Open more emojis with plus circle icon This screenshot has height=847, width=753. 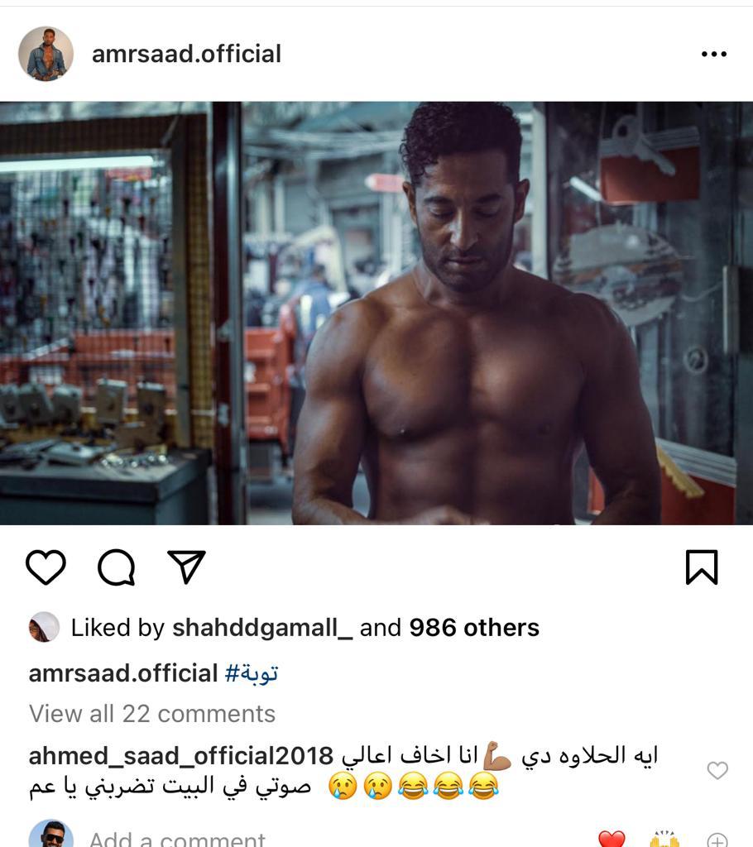717,840
